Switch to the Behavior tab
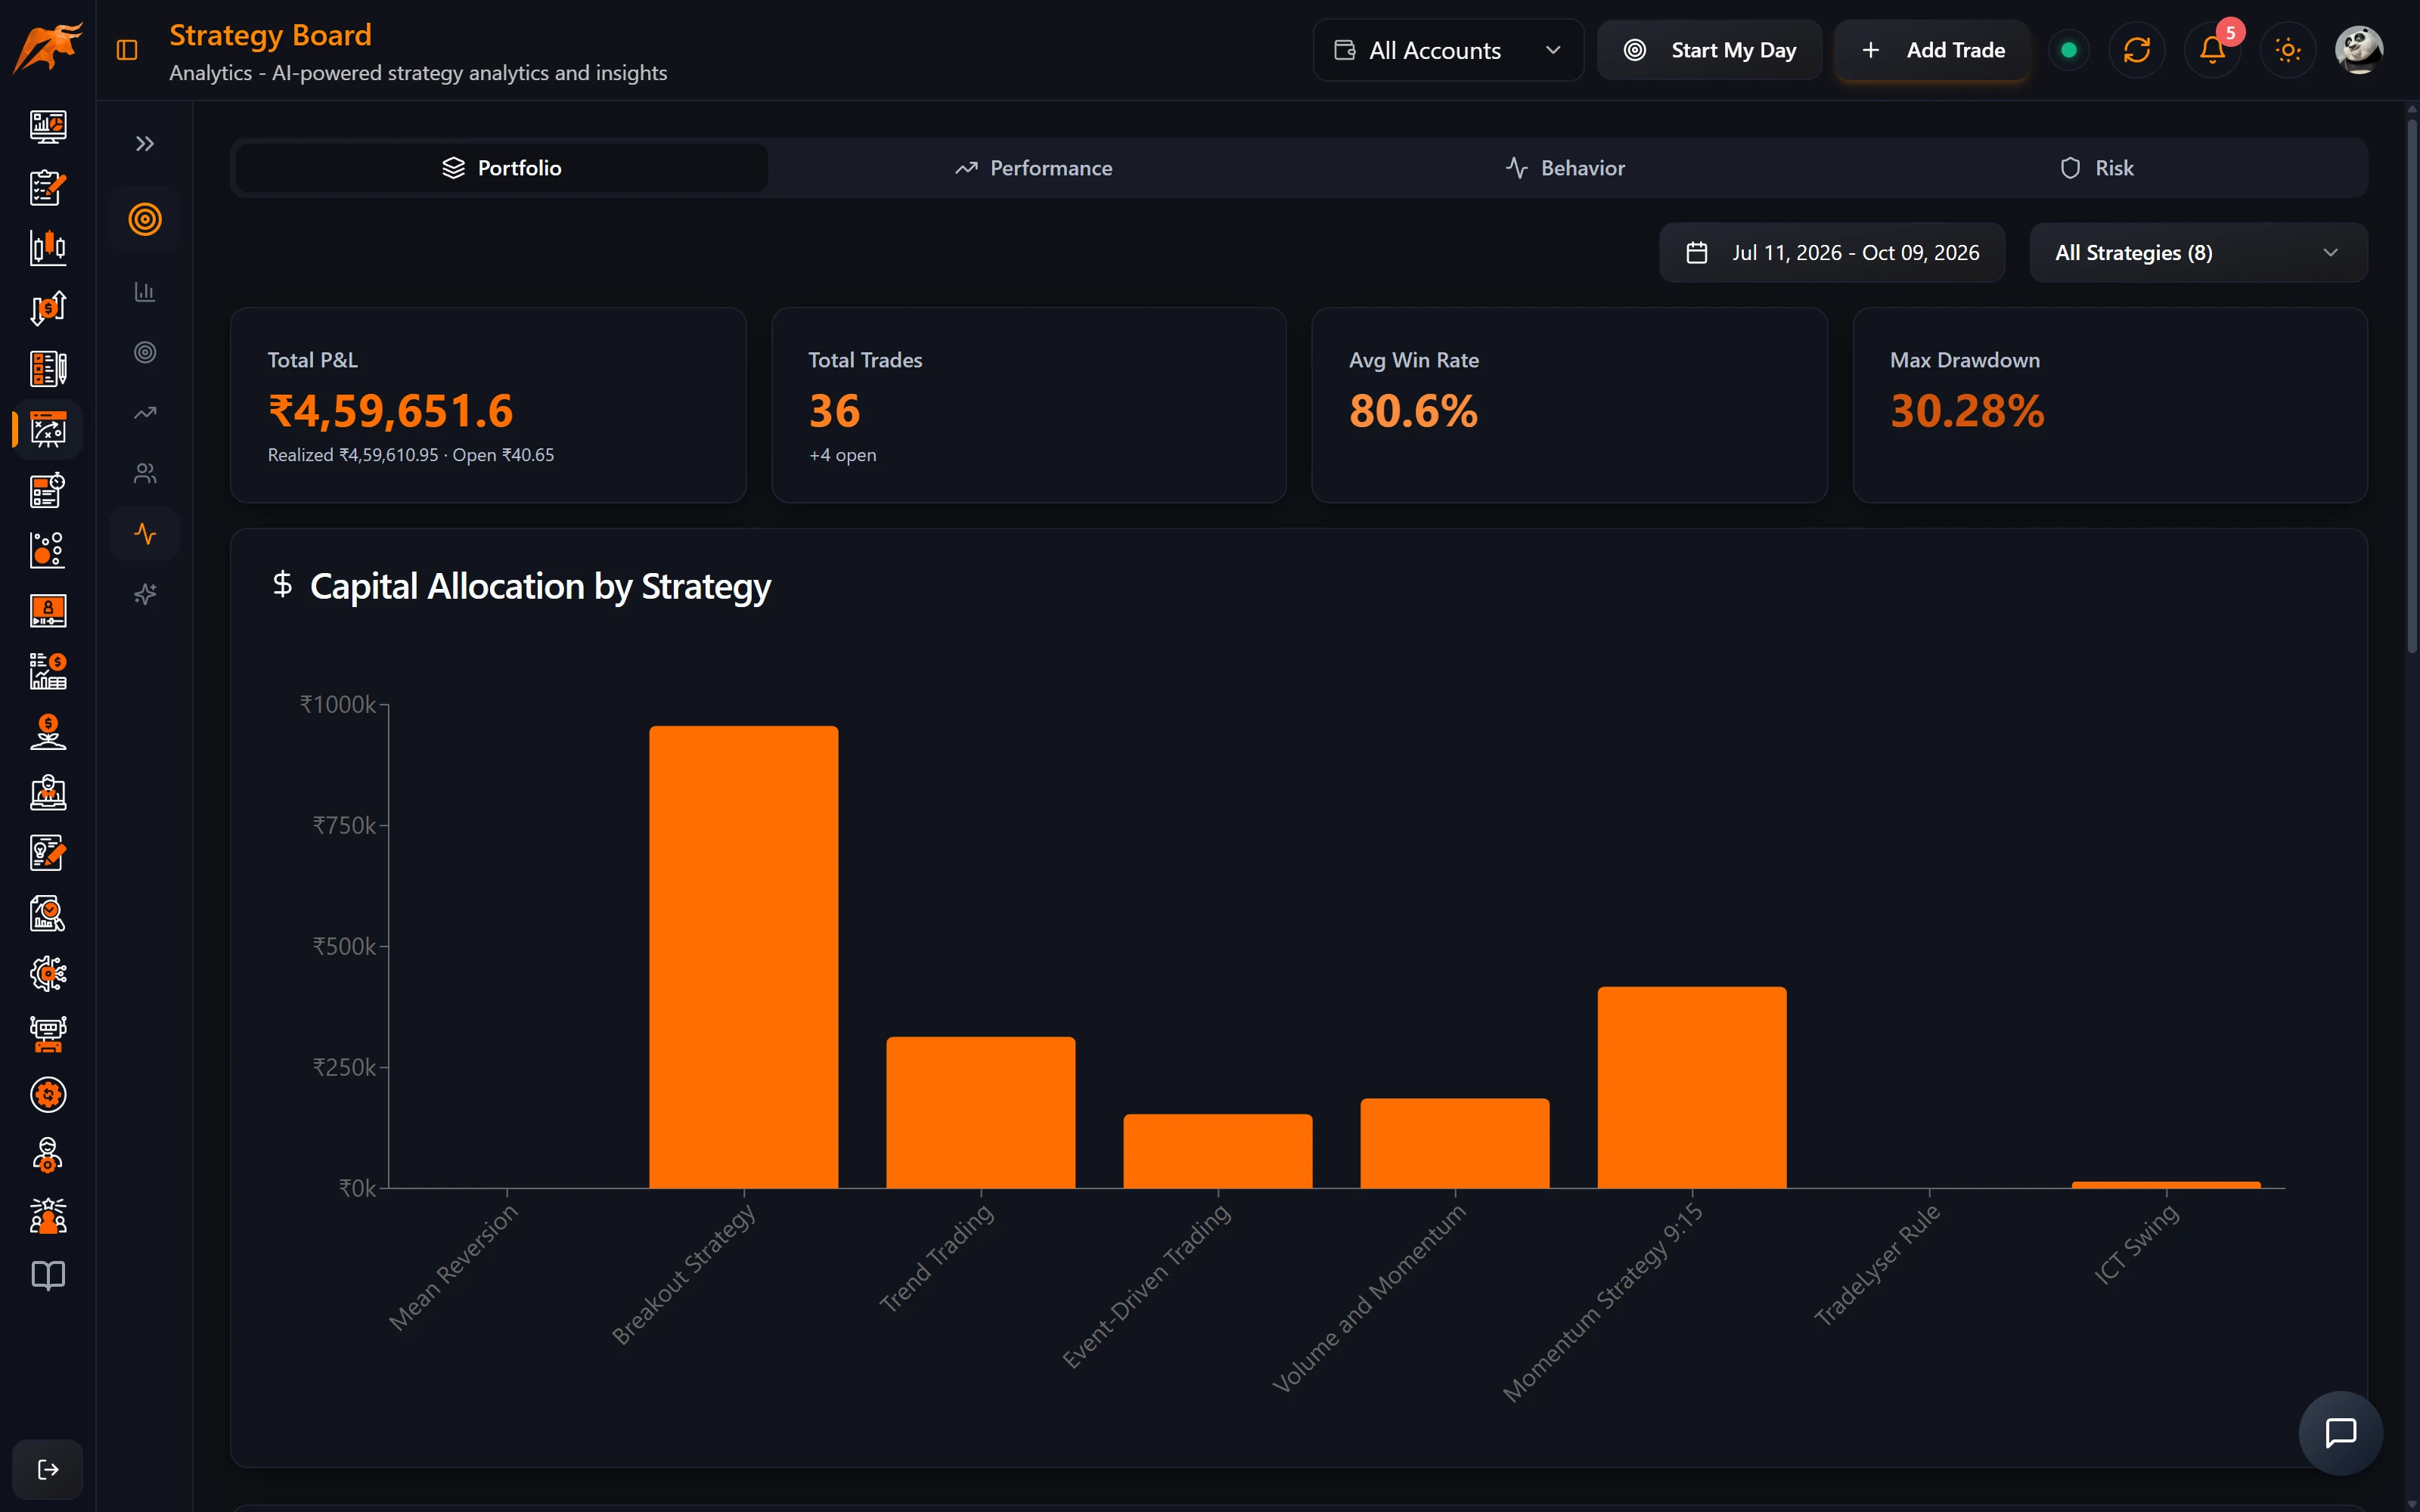Viewport: 2420px width, 1512px height. (1565, 168)
